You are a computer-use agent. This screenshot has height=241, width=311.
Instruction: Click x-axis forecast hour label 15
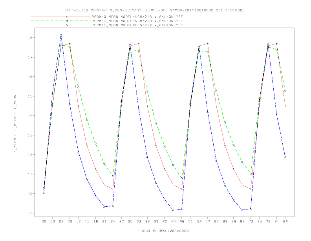tap(87, 221)
